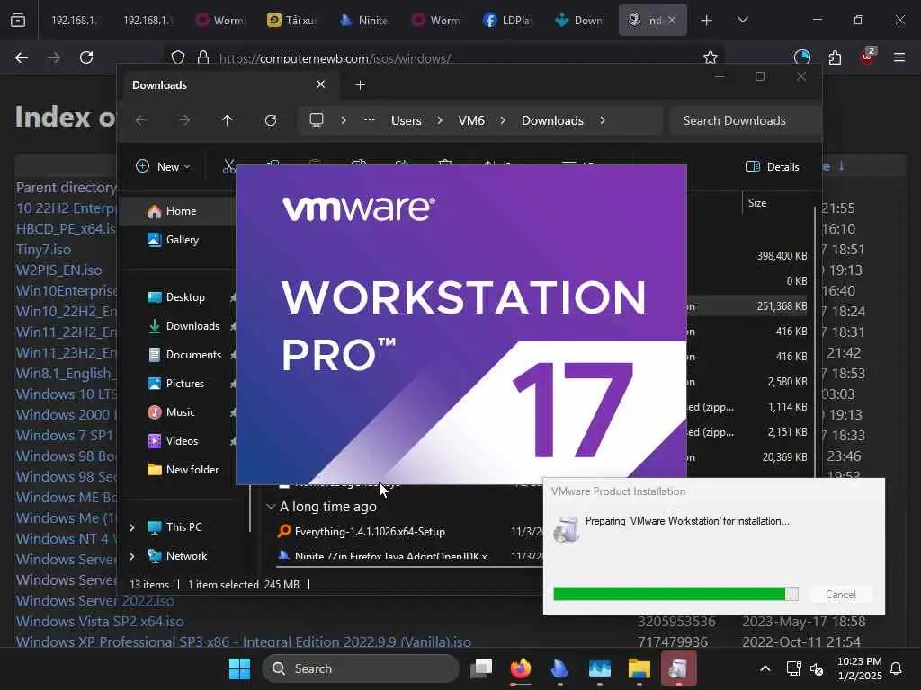Click the taskbar Search box
The image size is (921, 690).
click(x=361, y=668)
